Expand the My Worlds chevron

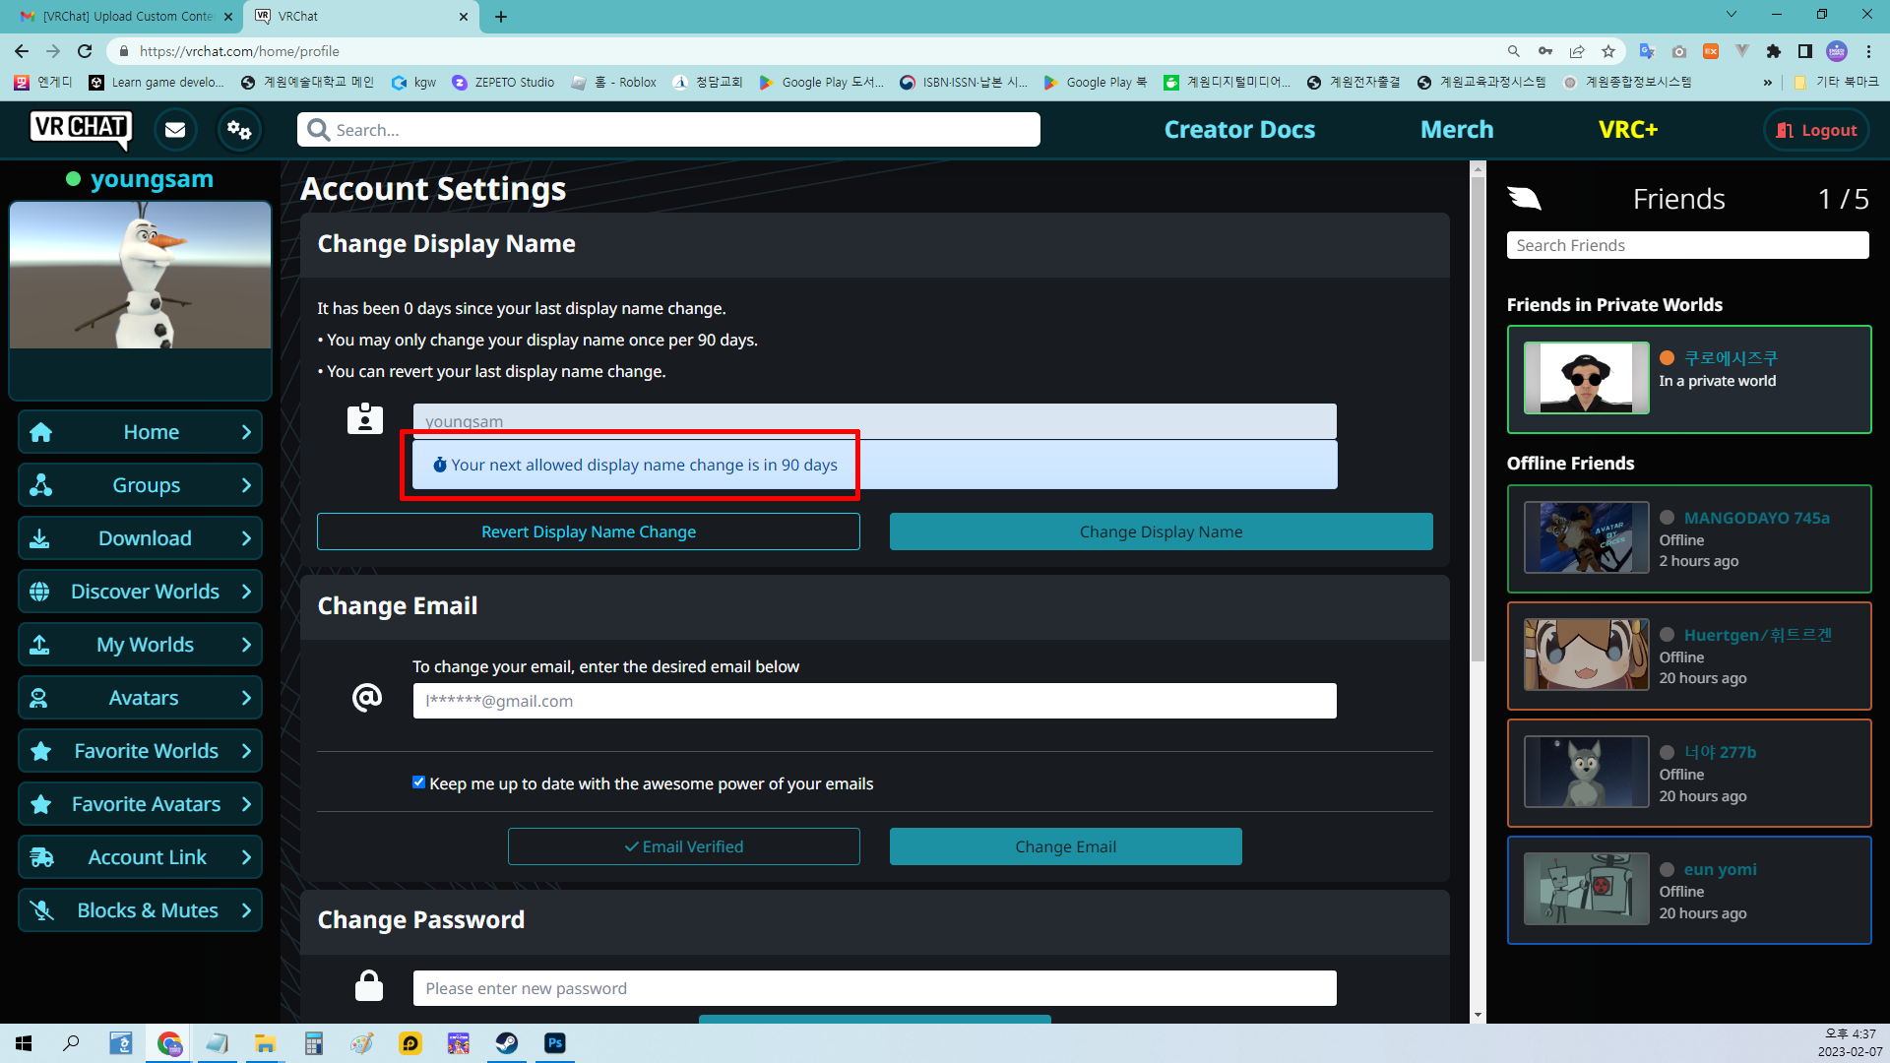point(246,645)
